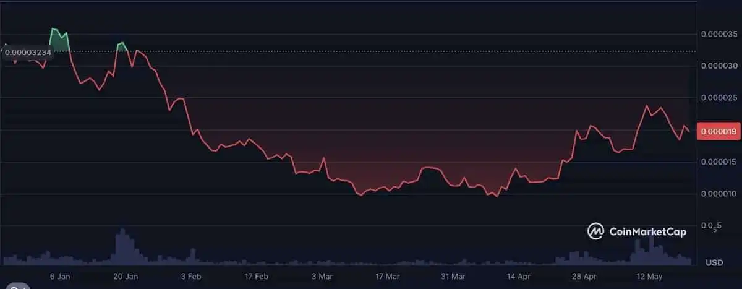Select the 12 May date label
This screenshot has width=742, height=289.
[x=649, y=277]
